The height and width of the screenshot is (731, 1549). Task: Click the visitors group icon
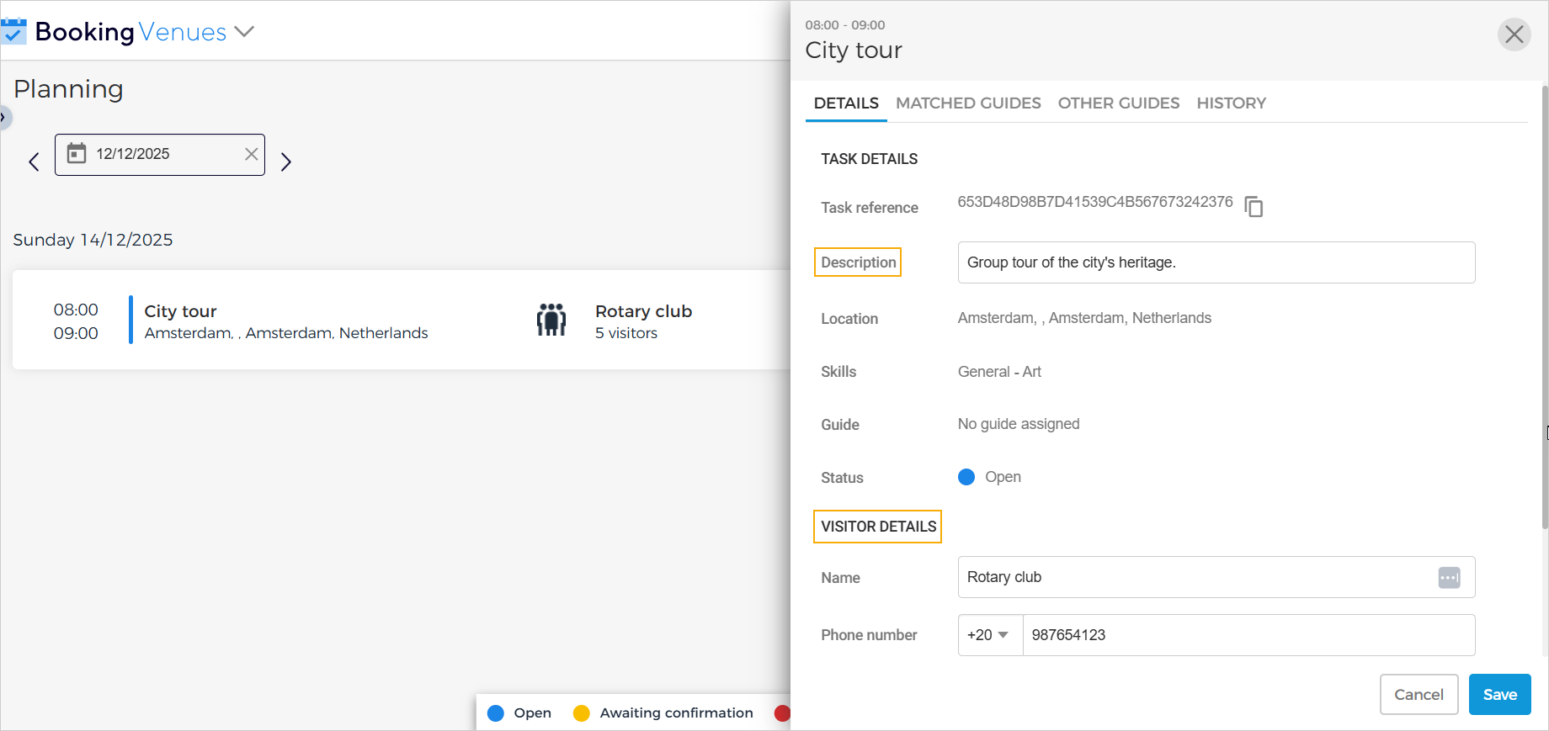coord(551,320)
